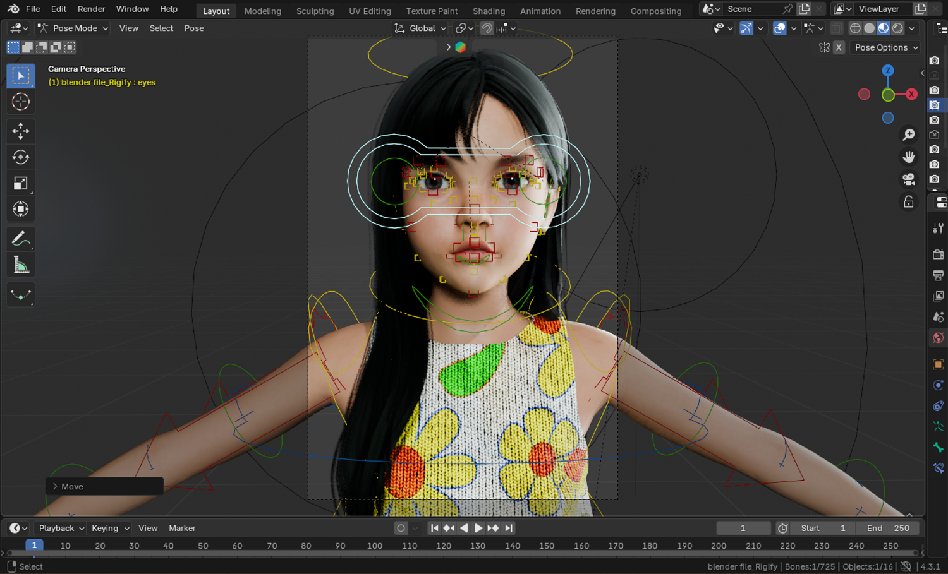Activate the Scale tool
The height and width of the screenshot is (574, 948).
[21, 183]
